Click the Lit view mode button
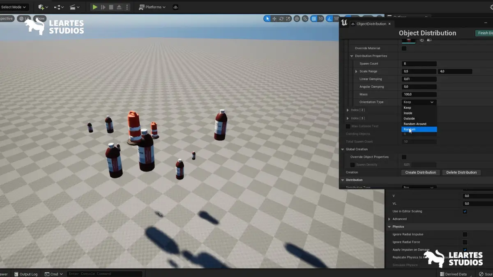The height and width of the screenshot is (277, 493). [24, 18]
